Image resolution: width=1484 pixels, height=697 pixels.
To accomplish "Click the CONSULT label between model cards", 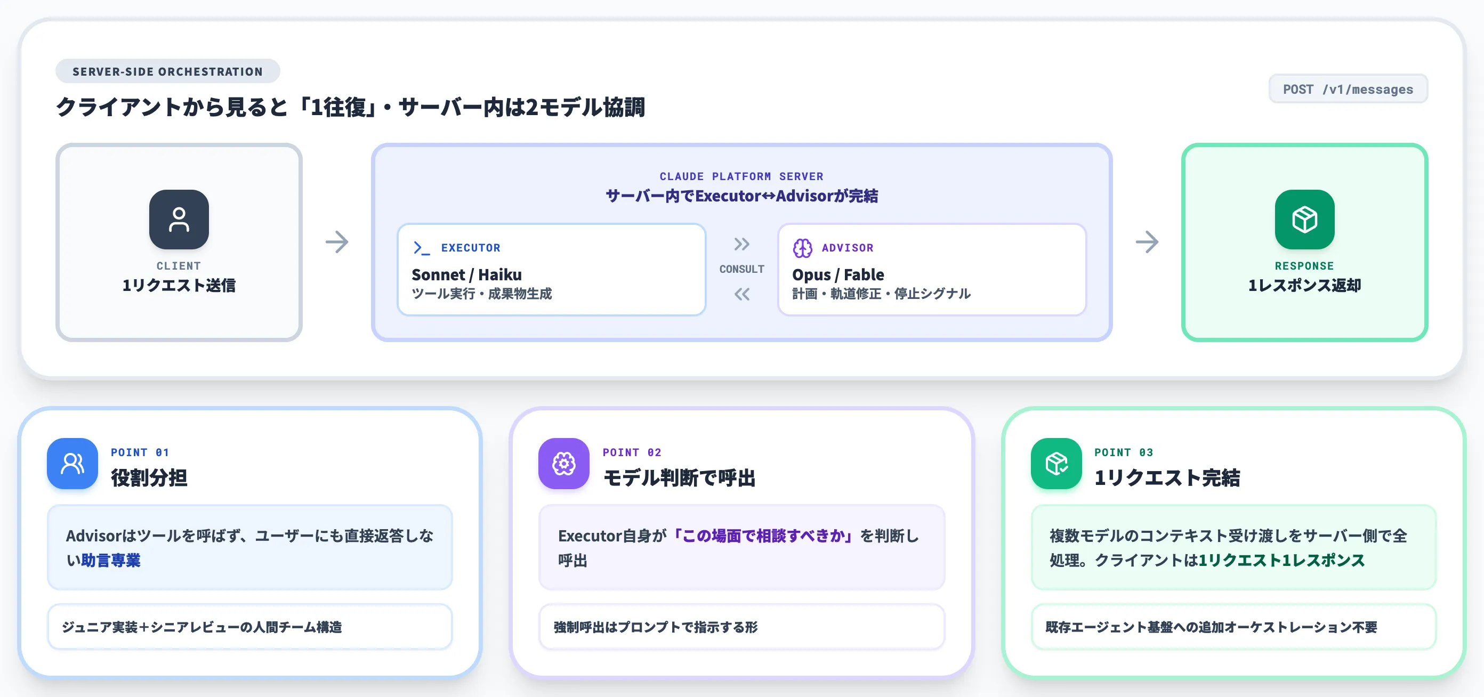I will (x=741, y=269).
